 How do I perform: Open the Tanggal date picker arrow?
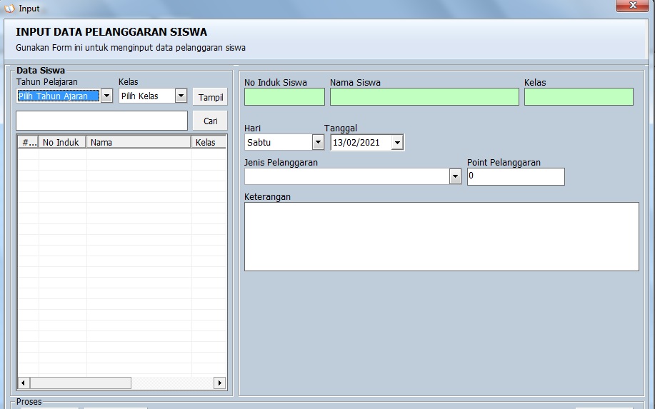pos(397,143)
